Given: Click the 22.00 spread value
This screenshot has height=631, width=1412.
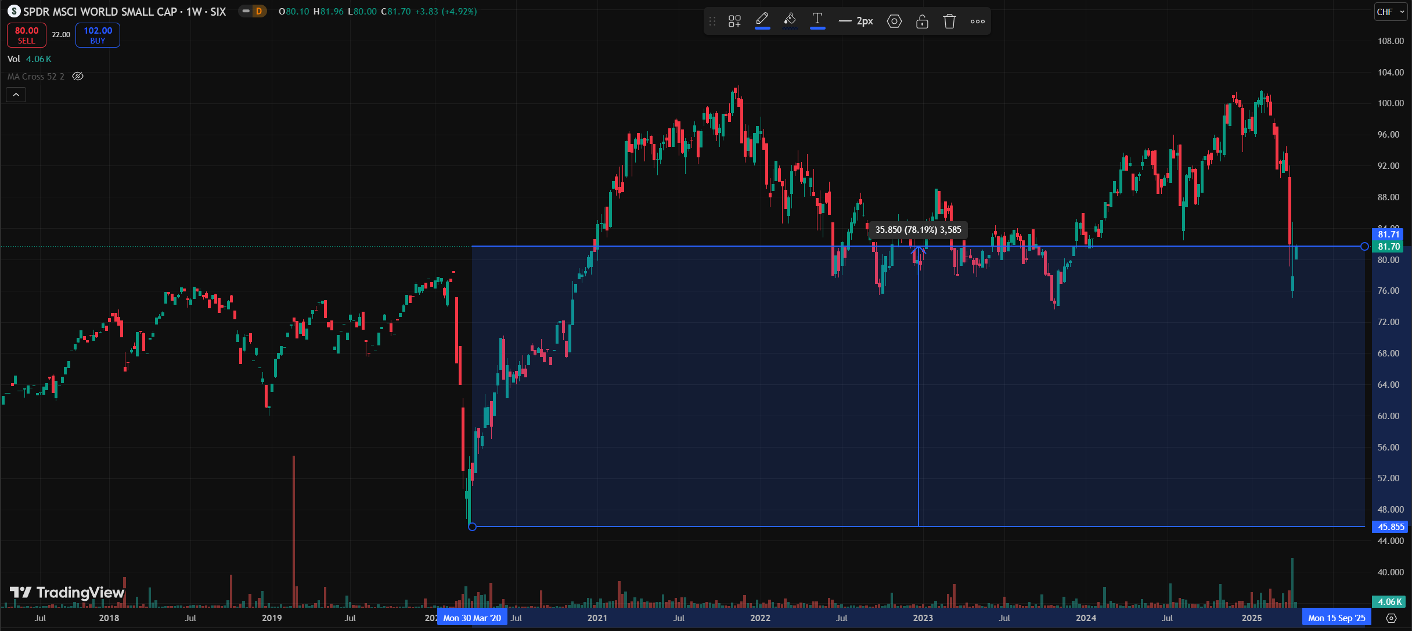Looking at the screenshot, I should pyautogui.click(x=61, y=35).
